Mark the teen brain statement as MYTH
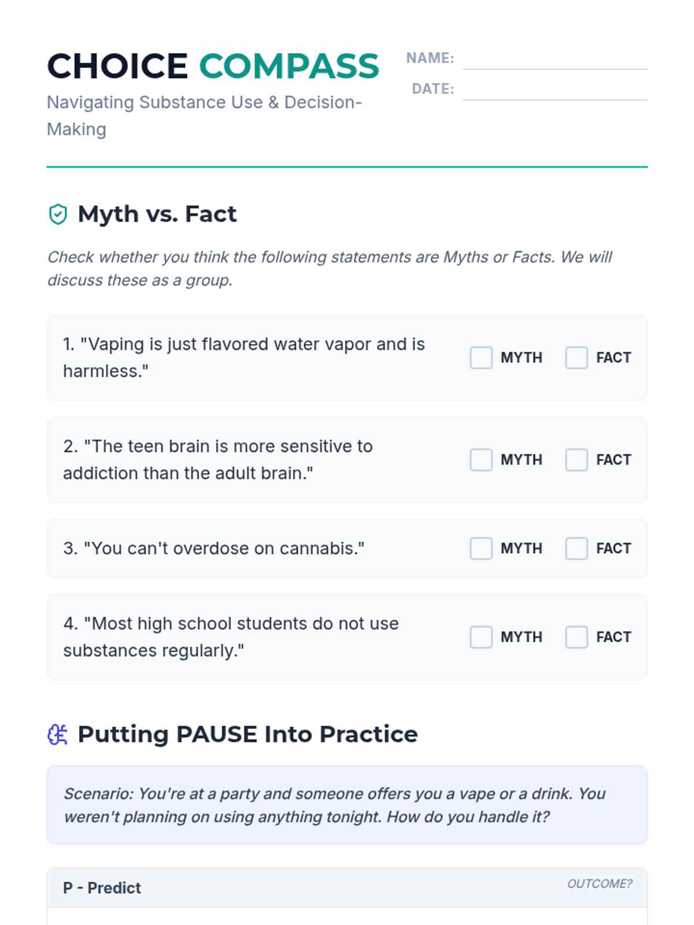Viewport: 694px width, 925px height. pyautogui.click(x=481, y=460)
